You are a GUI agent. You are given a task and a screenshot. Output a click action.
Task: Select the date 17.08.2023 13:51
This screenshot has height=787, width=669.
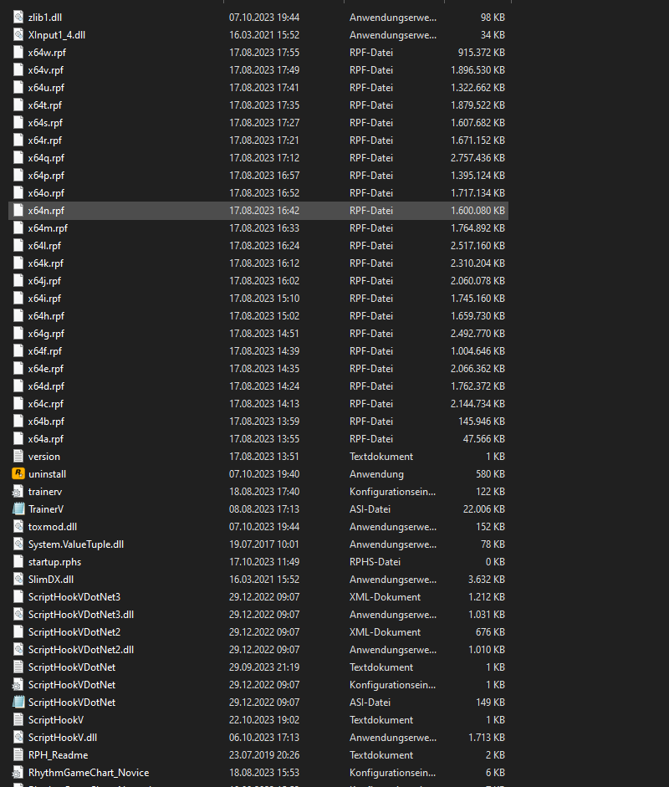tap(264, 457)
